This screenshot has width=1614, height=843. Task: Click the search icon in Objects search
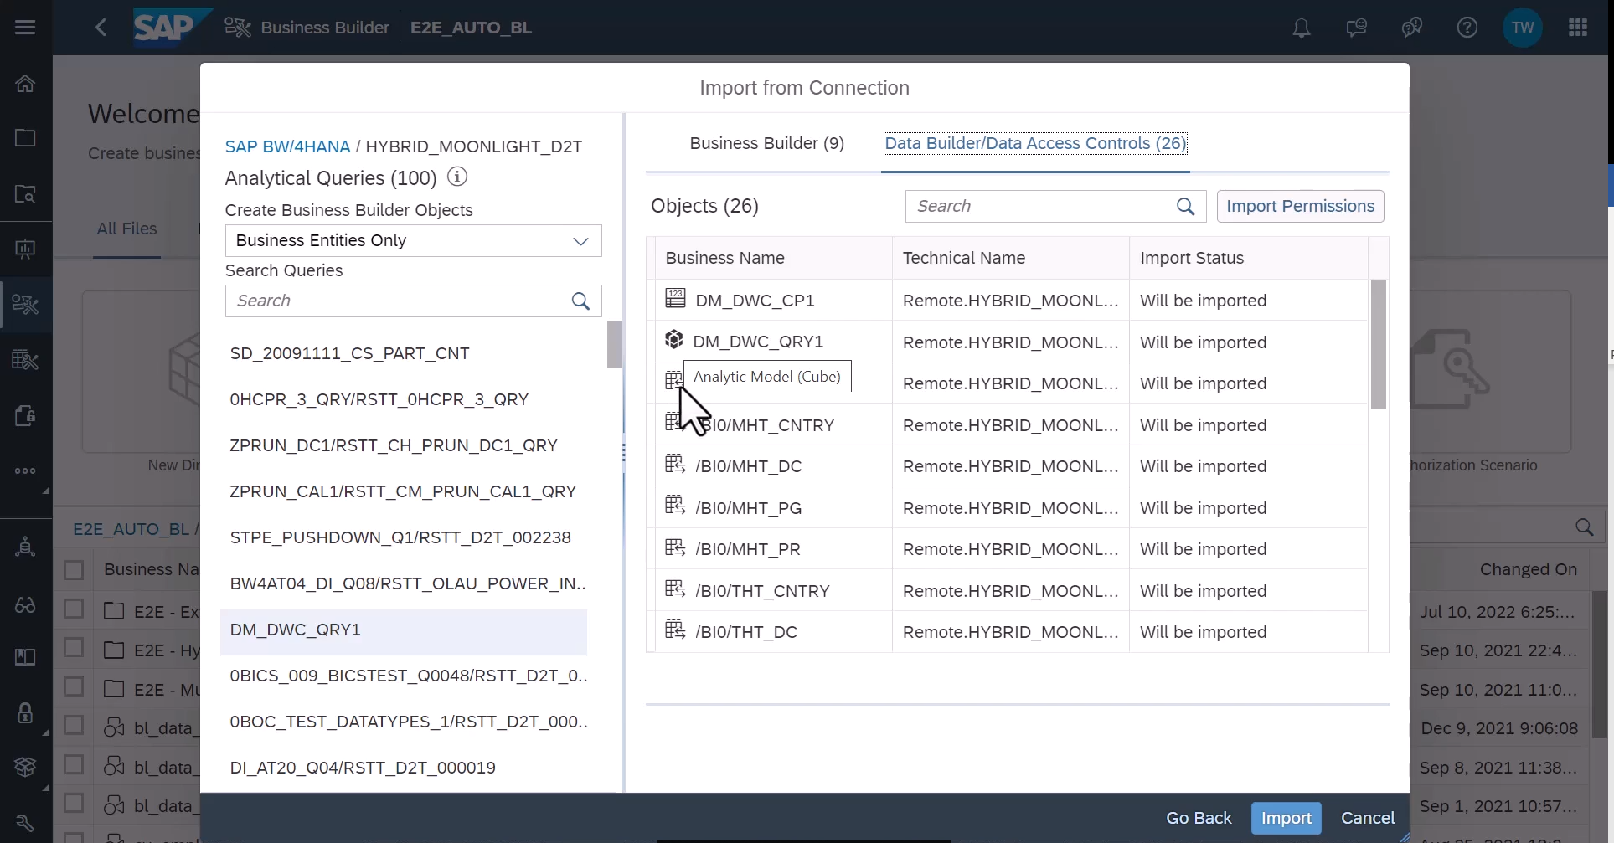(x=1185, y=206)
